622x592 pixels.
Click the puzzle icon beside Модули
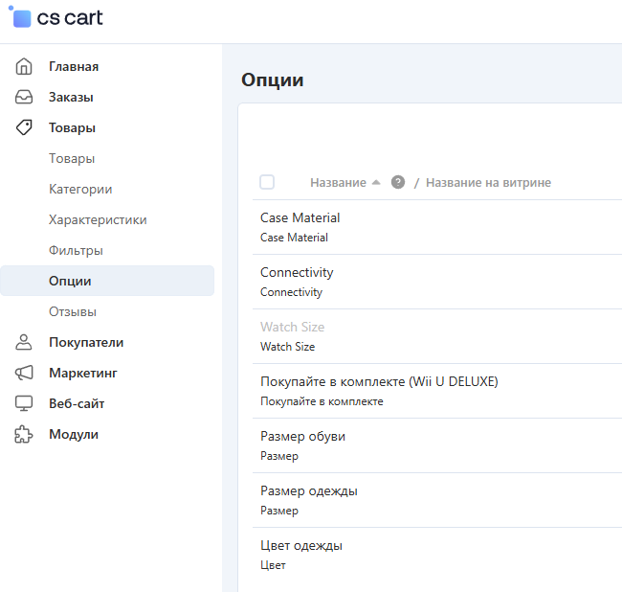click(x=25, y=435)
